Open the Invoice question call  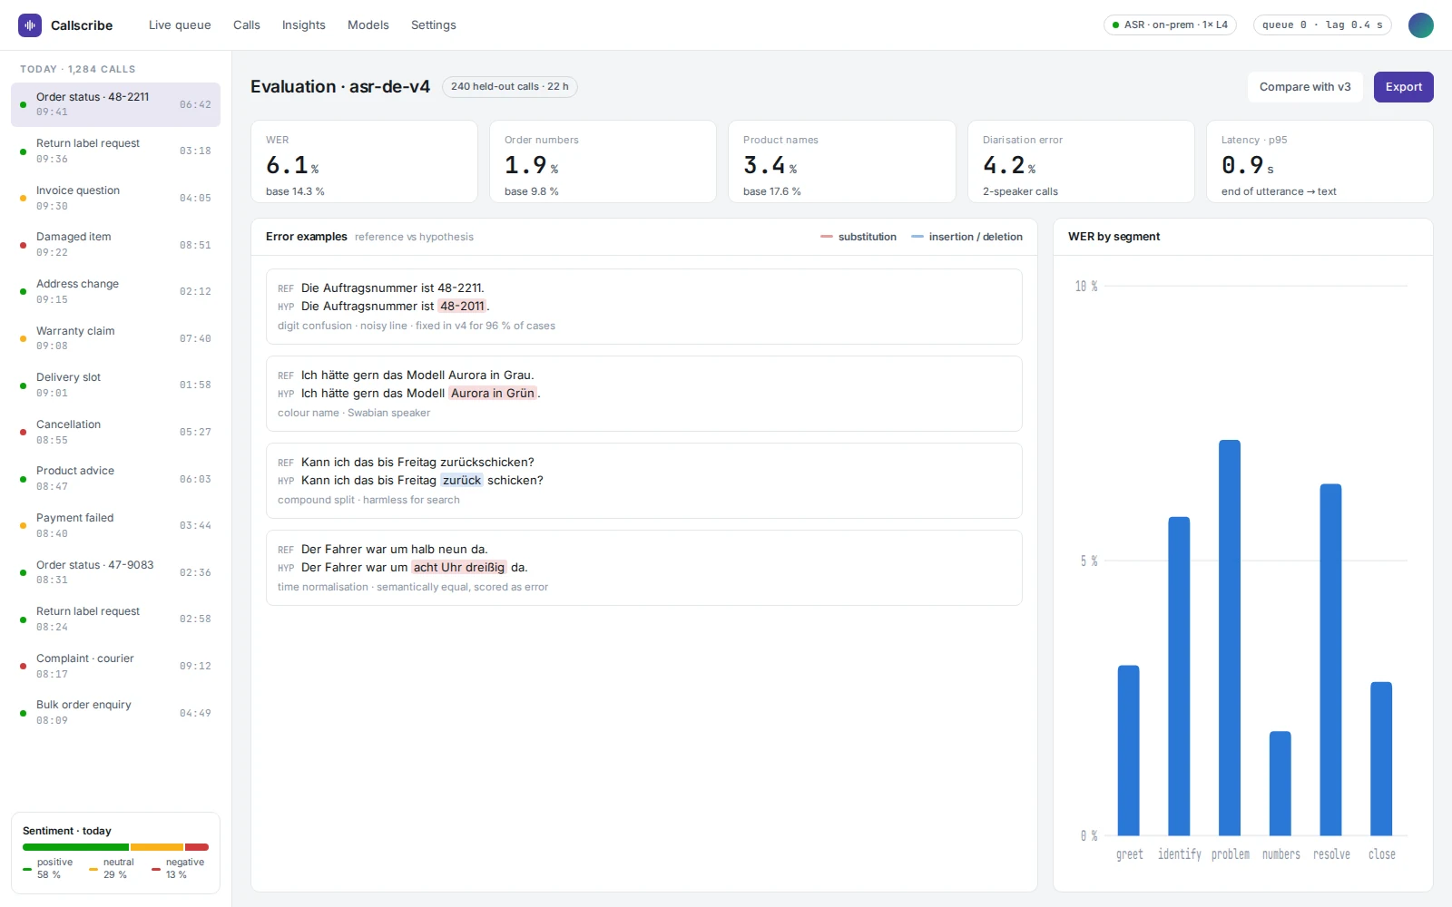point(115,198)
